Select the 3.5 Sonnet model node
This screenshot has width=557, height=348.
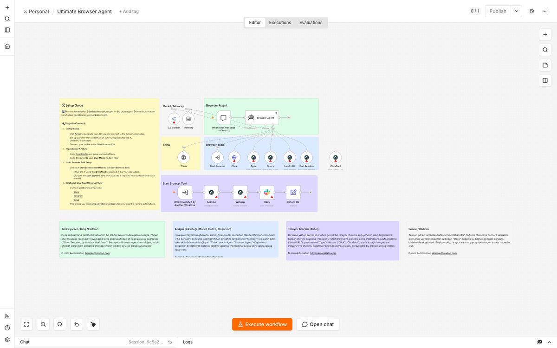point(174,119)
